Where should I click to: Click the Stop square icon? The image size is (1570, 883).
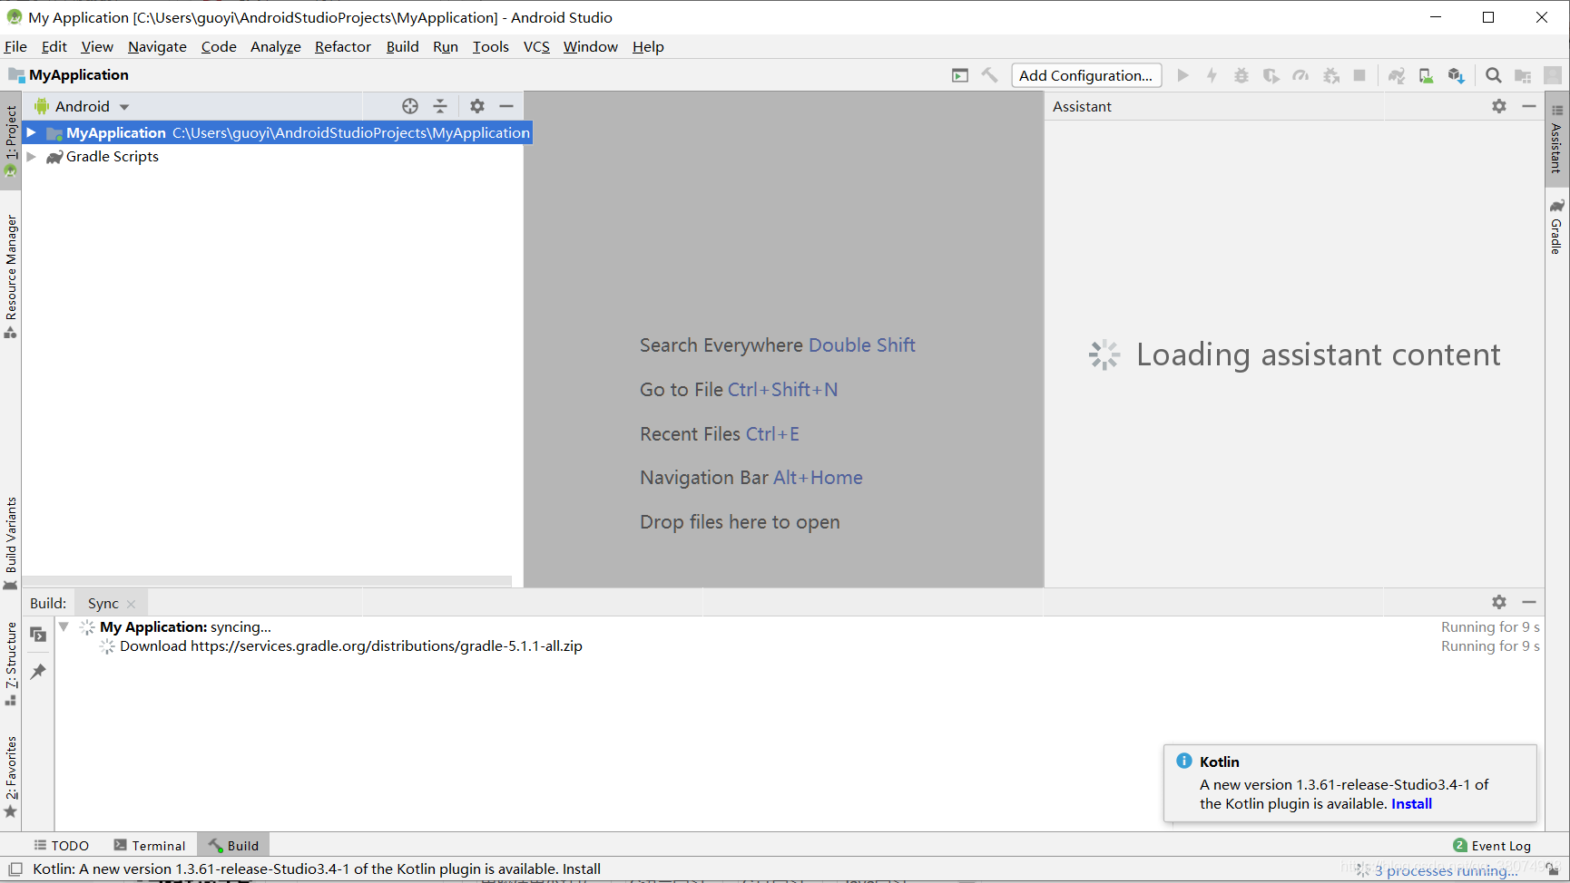1359,75
